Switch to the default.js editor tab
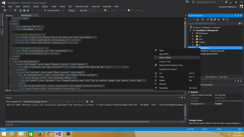Viewport: 244px width, 137px height. click(x=9, y=16)
